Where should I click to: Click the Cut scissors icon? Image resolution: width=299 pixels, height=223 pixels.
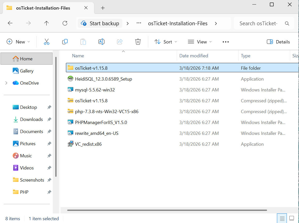pyautogui.click(x=46, y=42)
